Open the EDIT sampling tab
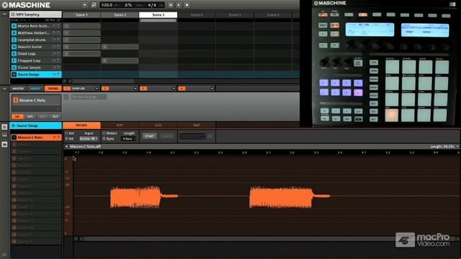The height and width of the screenshot is (259, 461). coord(120,125)
